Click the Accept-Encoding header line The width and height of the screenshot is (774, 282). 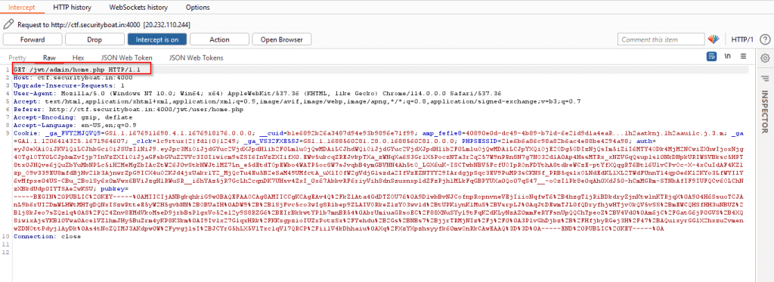73,117
